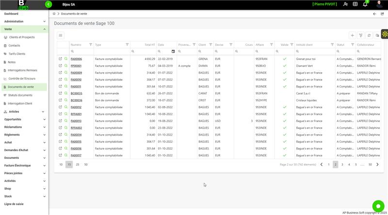Open BC00035 in new window icon
The image size is (388, 215).
(60, 93)
